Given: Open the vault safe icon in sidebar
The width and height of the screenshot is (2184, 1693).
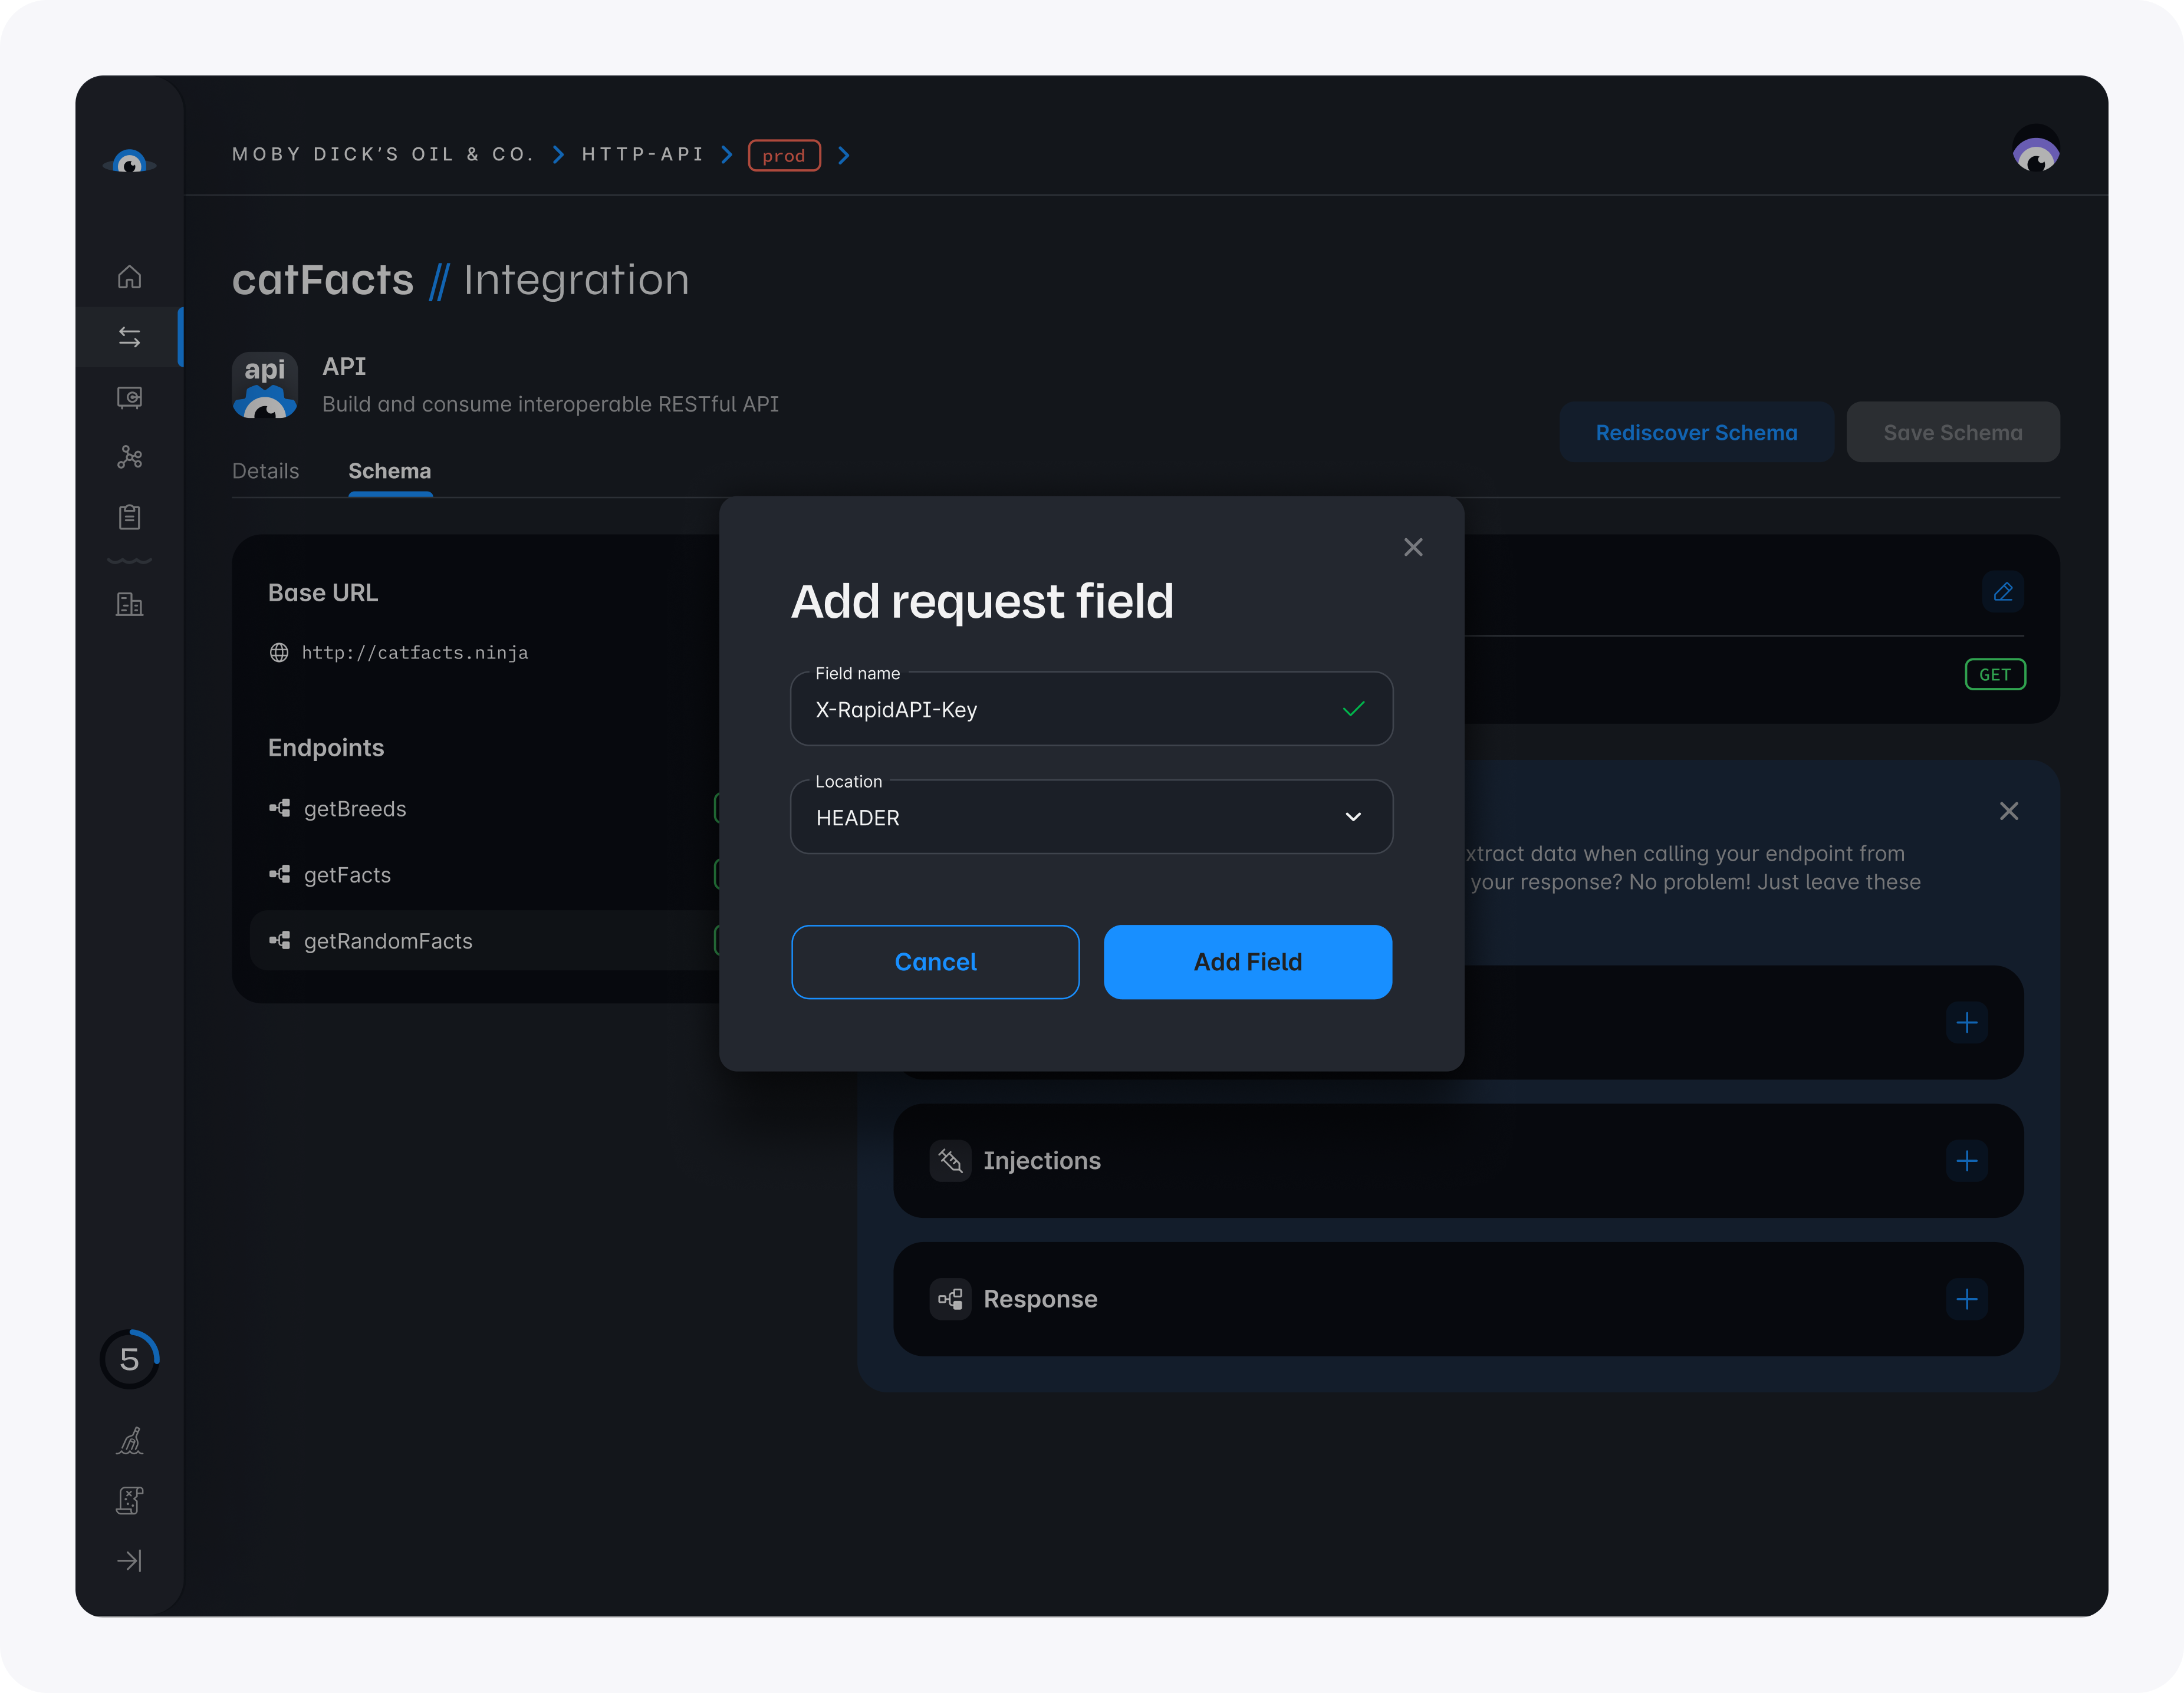Looking at the screenshot, I should (129, 397).
